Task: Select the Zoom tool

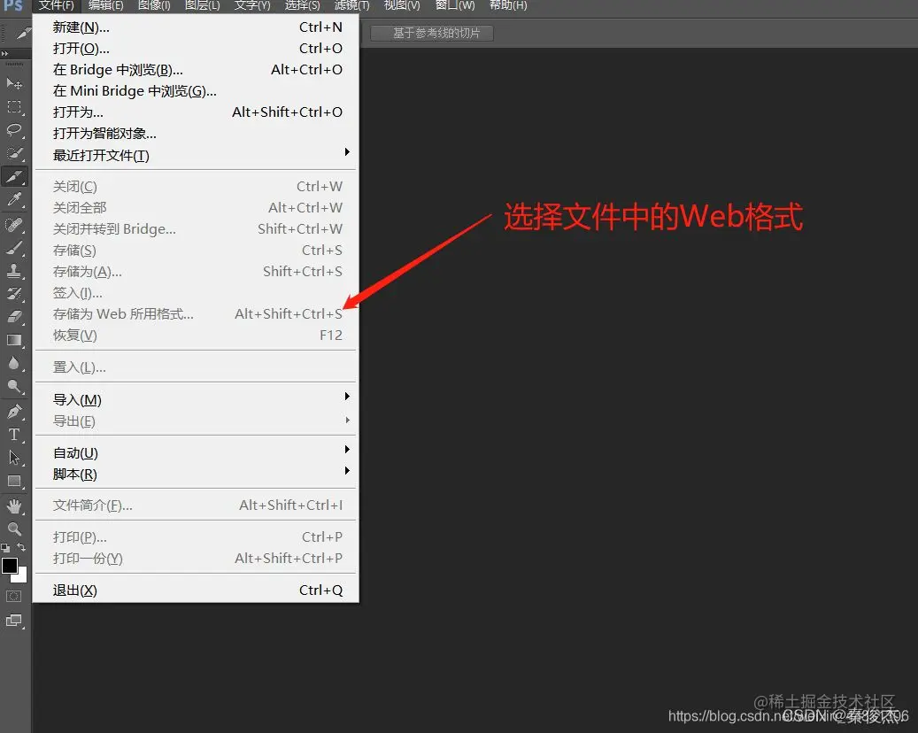Action: tap(14, 526)
